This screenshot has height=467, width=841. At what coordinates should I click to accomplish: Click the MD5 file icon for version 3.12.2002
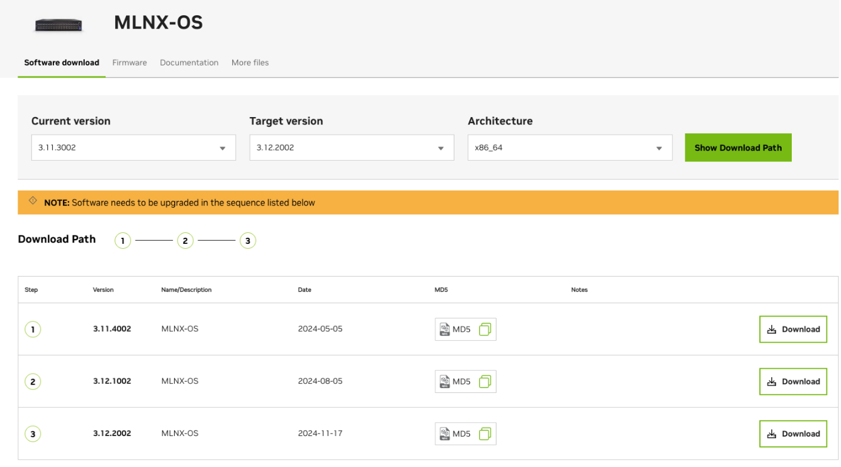click(x=445, y=434)
